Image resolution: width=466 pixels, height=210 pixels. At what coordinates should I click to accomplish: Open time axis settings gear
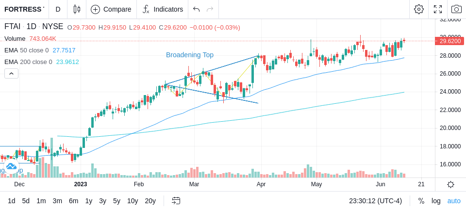[450, 184]
